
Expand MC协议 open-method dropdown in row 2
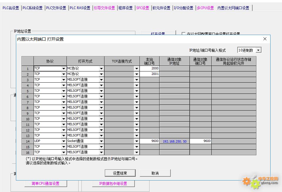pos(101,74)
